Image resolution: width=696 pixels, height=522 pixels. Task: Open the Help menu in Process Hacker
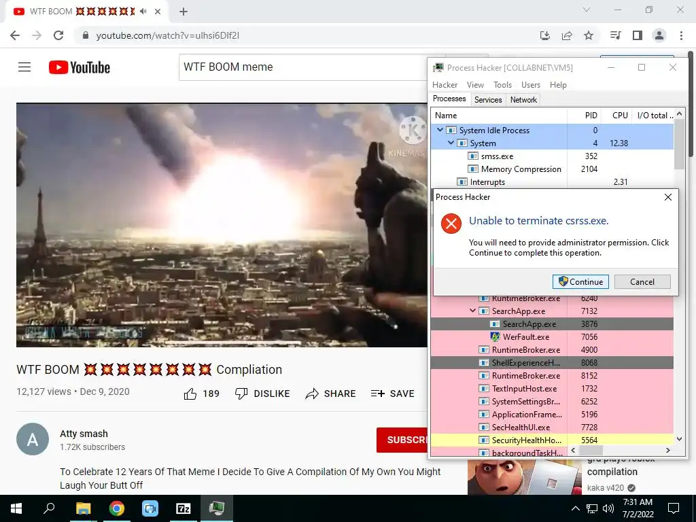tap(558, 85)
